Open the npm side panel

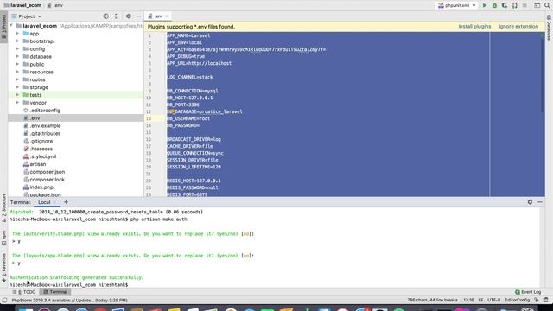[x=3, y=238]
